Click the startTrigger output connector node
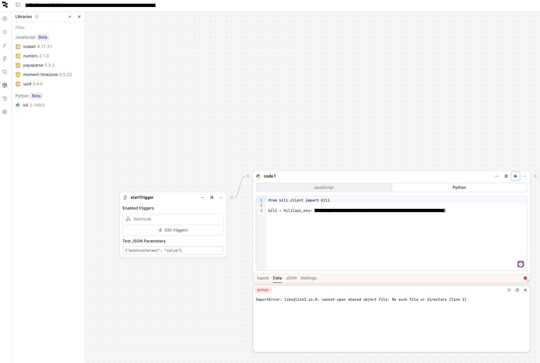Screen dimensions: 540x363 [x=232, y=197]
